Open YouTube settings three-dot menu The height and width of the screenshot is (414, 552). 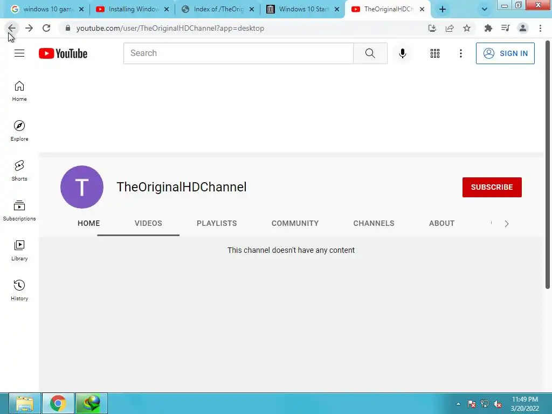pos(460,53)
